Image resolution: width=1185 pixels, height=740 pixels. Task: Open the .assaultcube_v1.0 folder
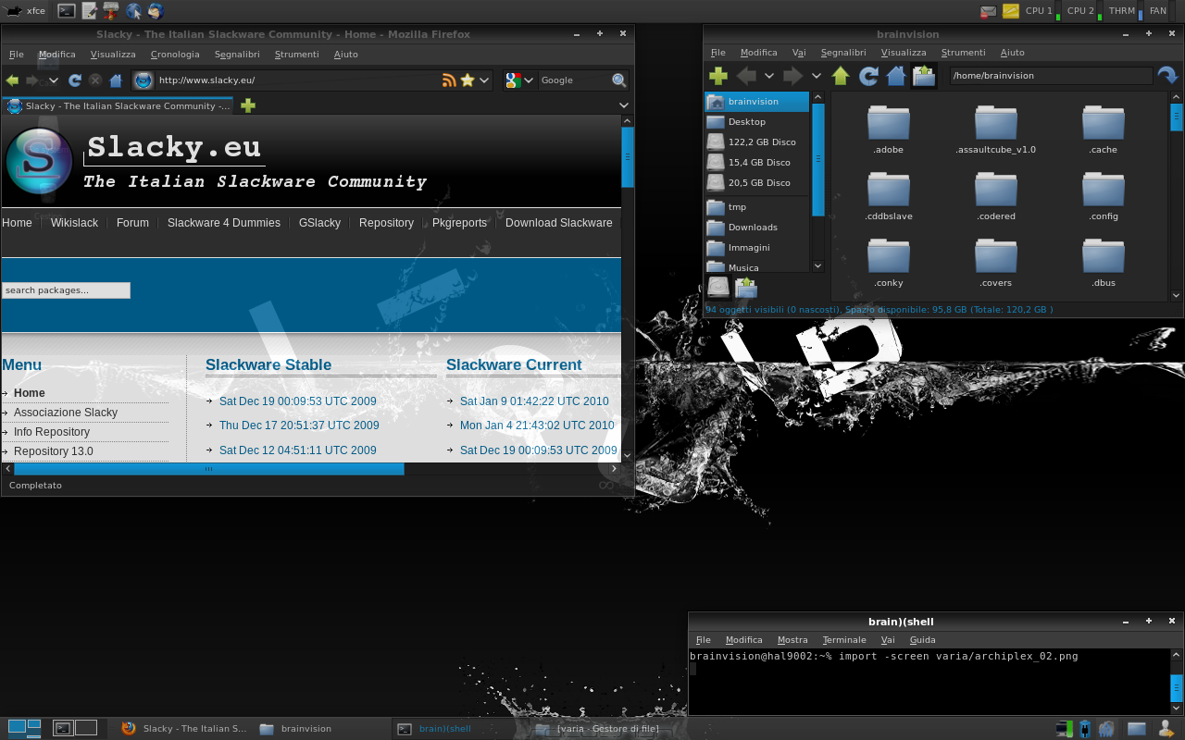pyautogui.click(x=995, y=130)
